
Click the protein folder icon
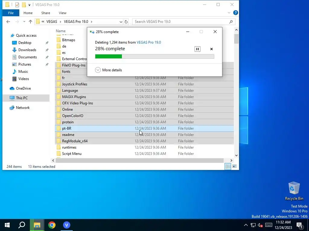pos(59,122)
